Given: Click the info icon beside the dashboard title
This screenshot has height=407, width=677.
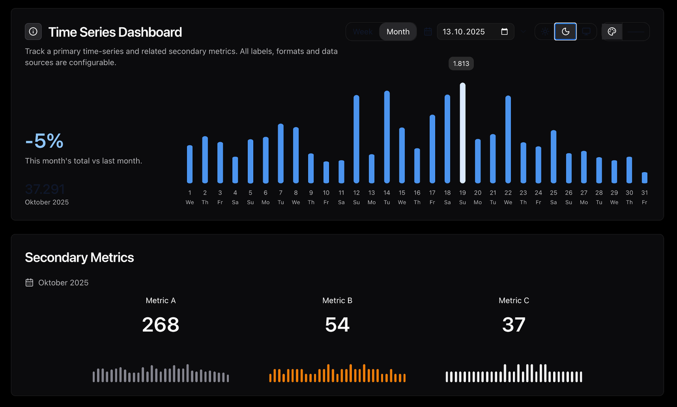Looking at the screenshot, I should tap(33, 32).
